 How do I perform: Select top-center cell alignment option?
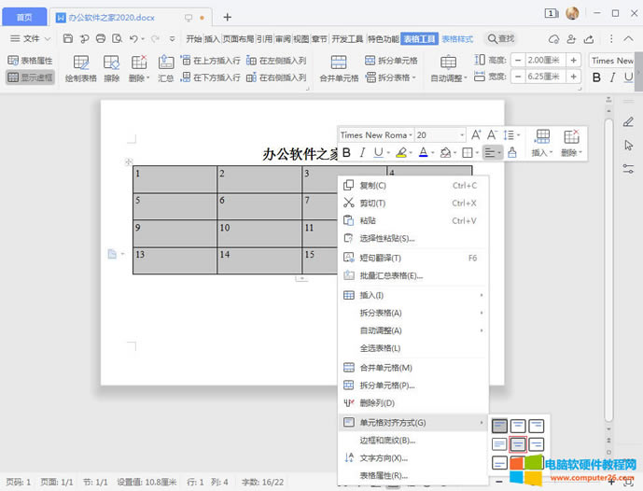click(518, 426)
